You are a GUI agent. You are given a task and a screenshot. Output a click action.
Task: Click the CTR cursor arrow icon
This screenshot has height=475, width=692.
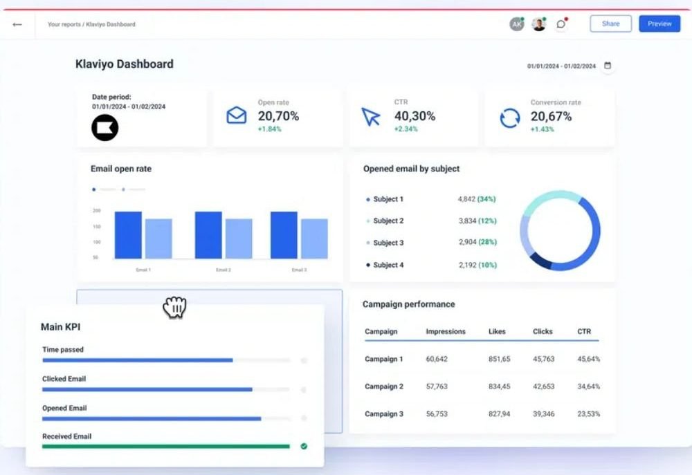(x=371, y=117)
